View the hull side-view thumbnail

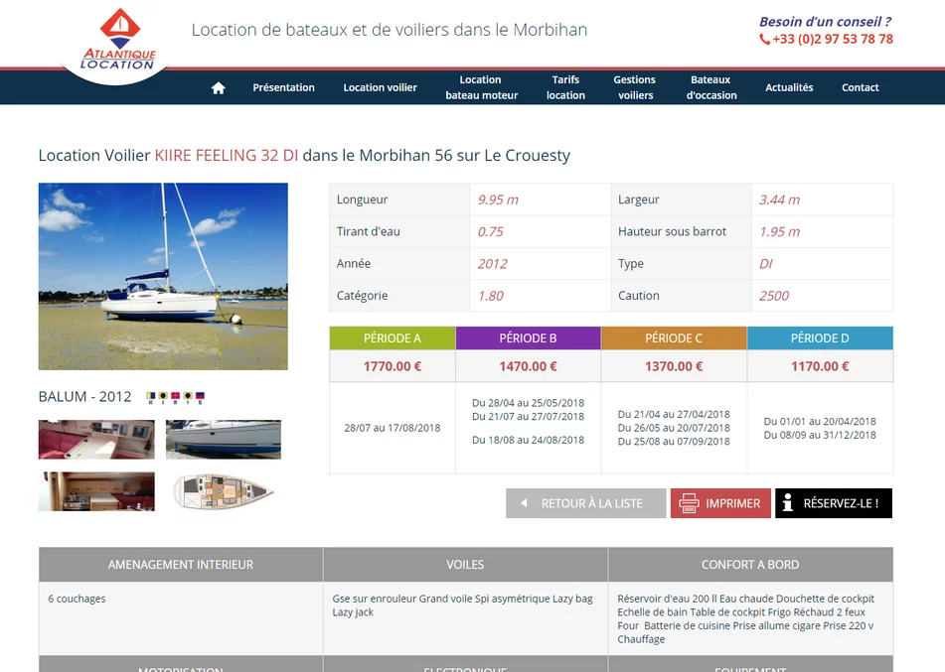pos(223,440)
